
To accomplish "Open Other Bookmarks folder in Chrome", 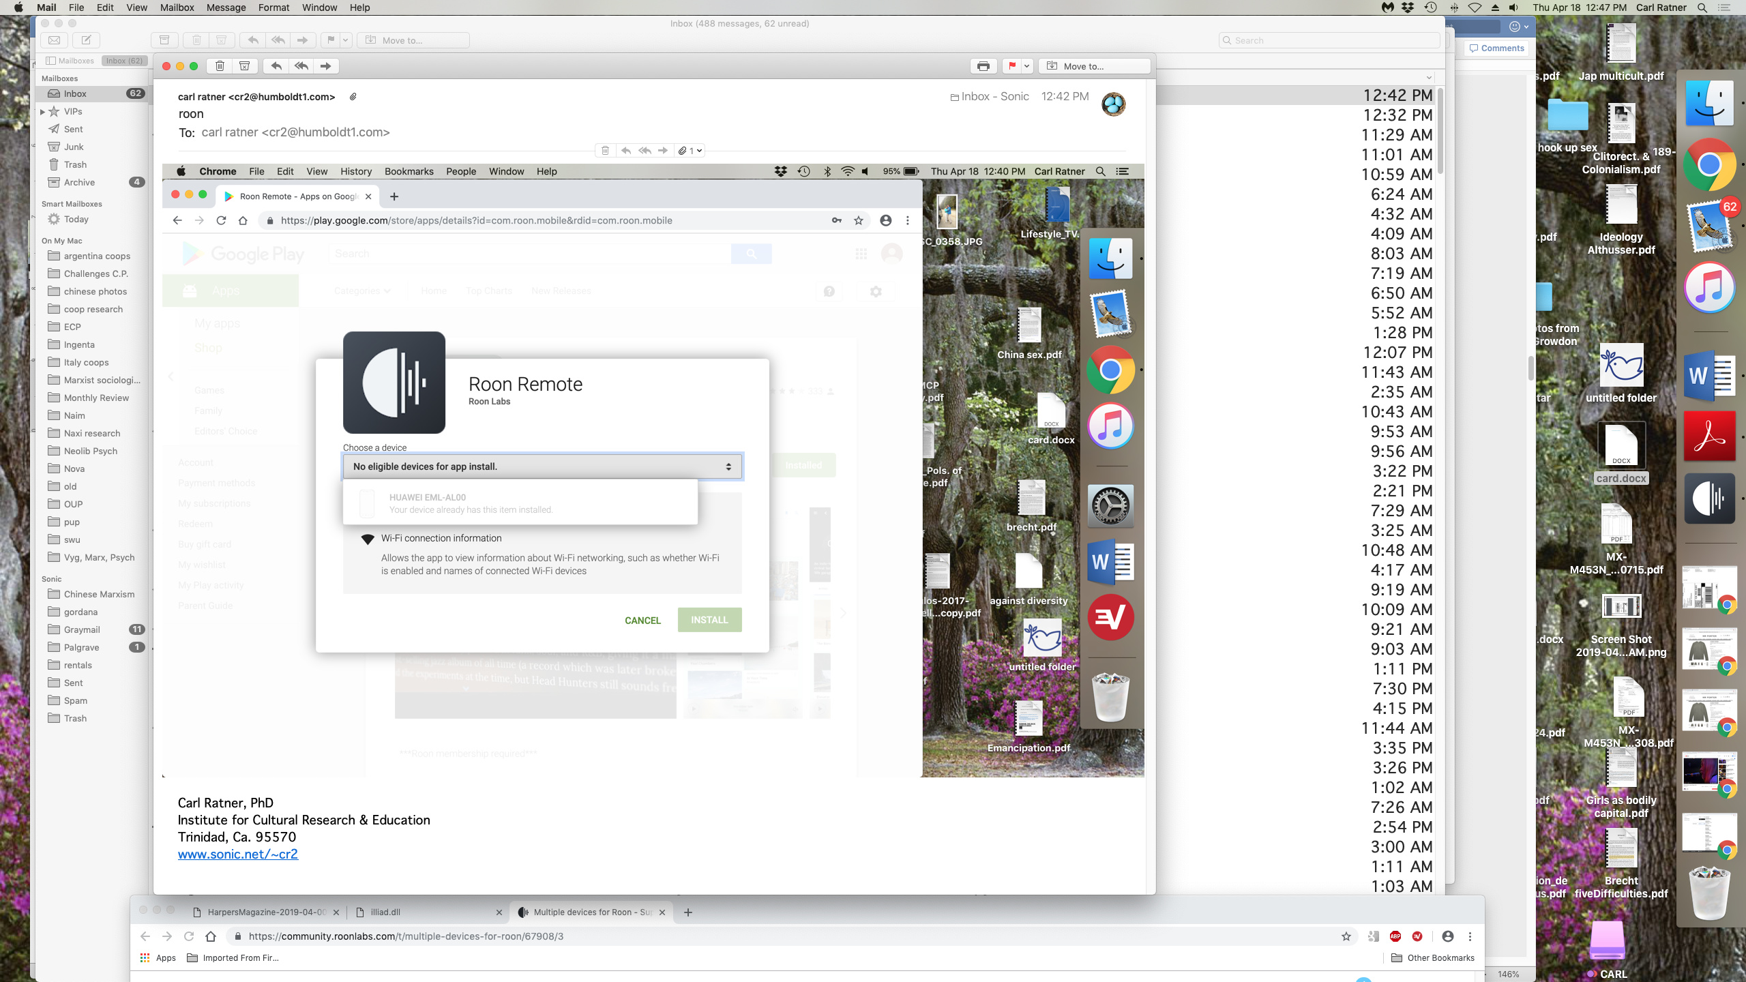I will (x=1433, y=957).
